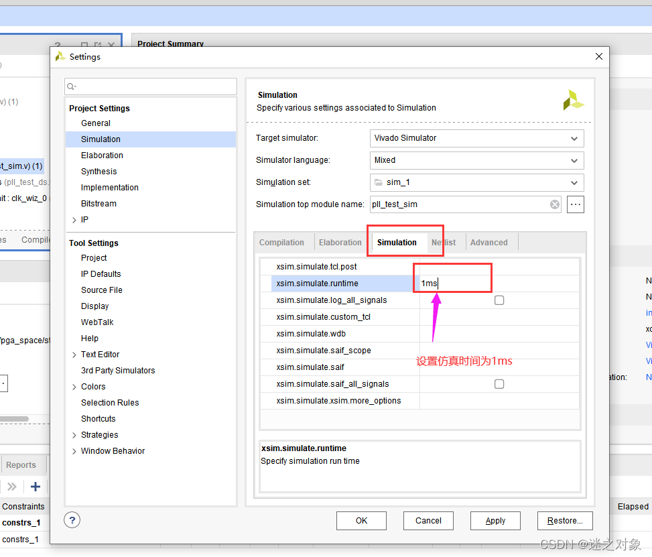Select Synthesis in the settings tree

99,172
